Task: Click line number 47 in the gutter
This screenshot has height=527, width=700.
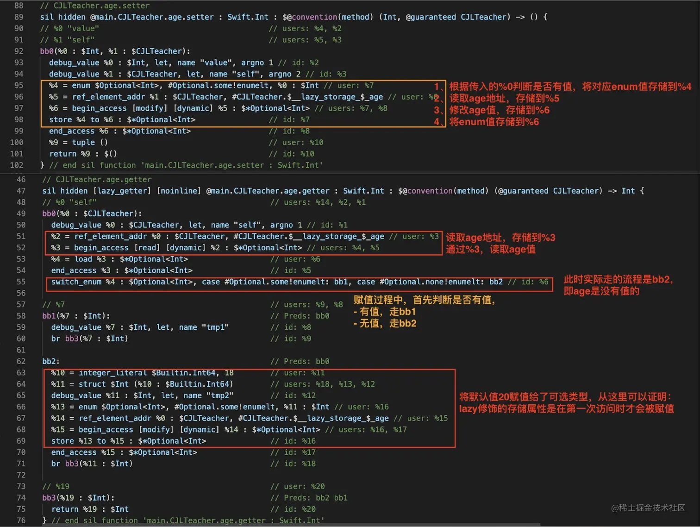Action: tap(21, 191)
